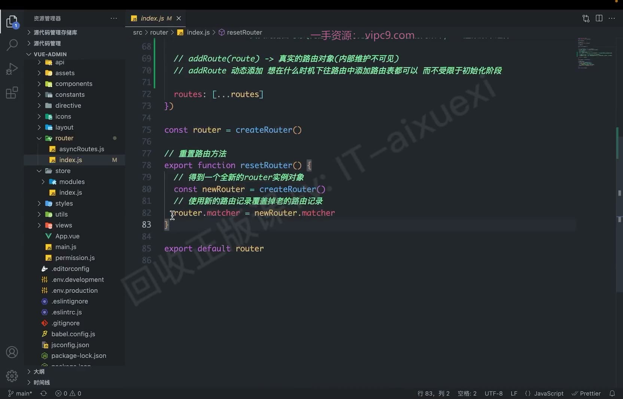Open errors and warnings count

point(68,393)
